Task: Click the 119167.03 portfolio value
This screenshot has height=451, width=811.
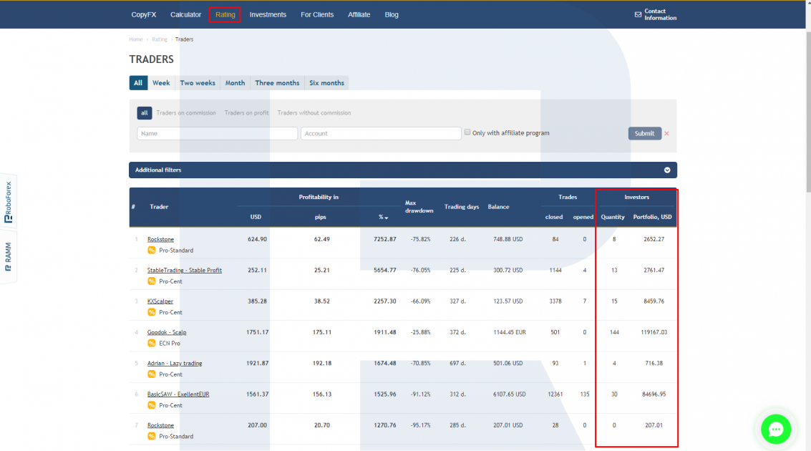Action: (x=654, y=333)
